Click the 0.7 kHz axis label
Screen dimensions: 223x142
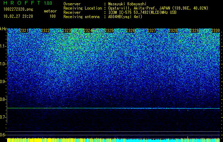tap(3, 117)
